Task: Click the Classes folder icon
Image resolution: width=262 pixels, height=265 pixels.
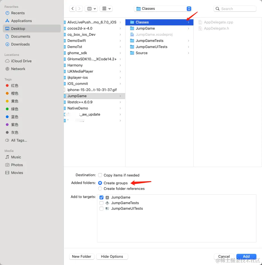Action: pos(132,22)
